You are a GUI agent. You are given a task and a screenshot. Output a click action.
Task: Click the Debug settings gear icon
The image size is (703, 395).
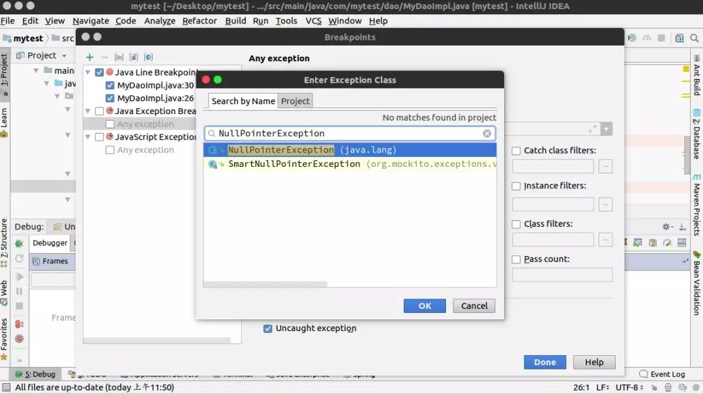coord(666,227)
